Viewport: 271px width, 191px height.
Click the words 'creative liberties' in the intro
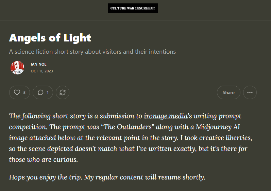[225, 138]
